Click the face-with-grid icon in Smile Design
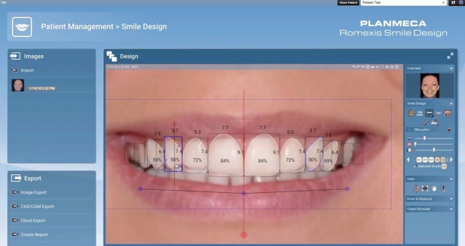Viewport: 465px width, 246px height. pyautogui.click(x=411, y=113)
